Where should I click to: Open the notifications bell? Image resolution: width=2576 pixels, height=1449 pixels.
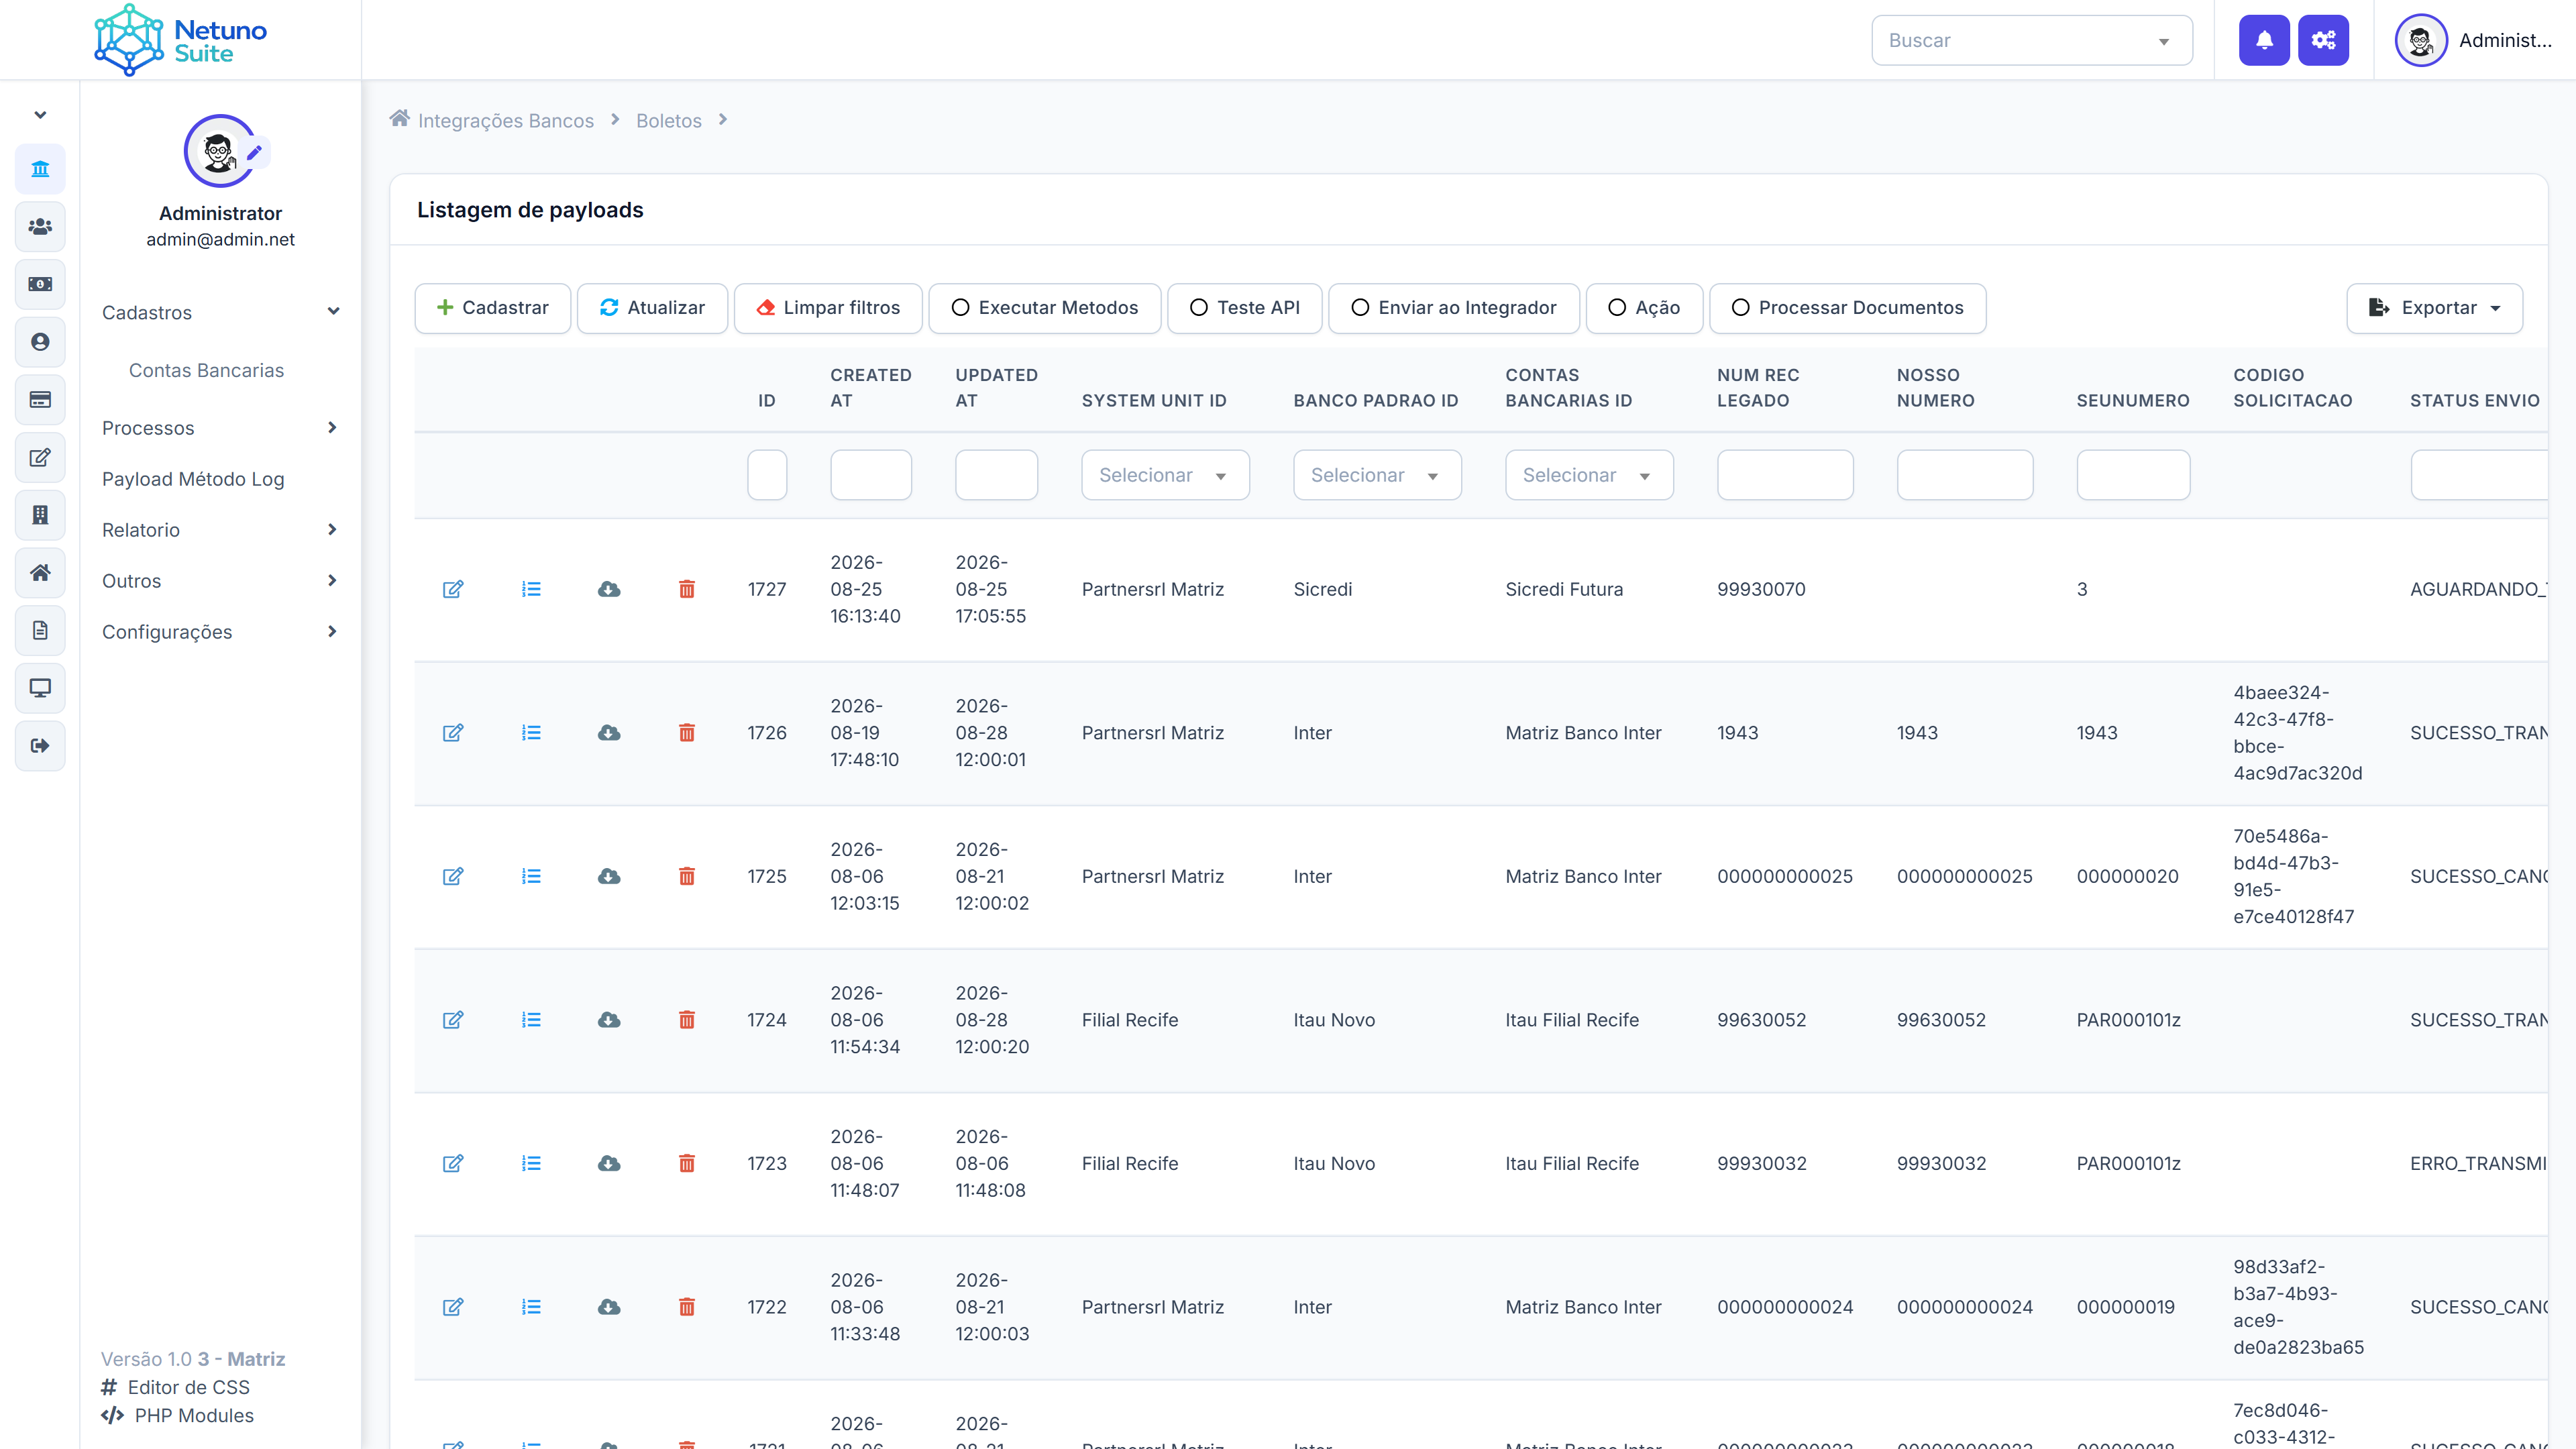click(2264, 40)
